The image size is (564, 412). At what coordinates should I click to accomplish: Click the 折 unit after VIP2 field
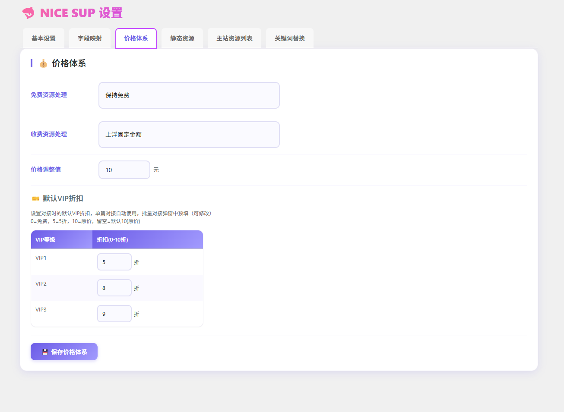(136, 288)
